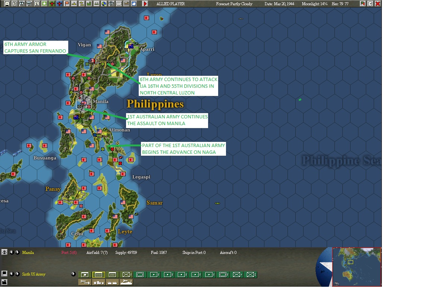Open the weather cloud toolbar icon
This screenshot has height=289, width=424.
pyautogui.click(x=134, y=3)
